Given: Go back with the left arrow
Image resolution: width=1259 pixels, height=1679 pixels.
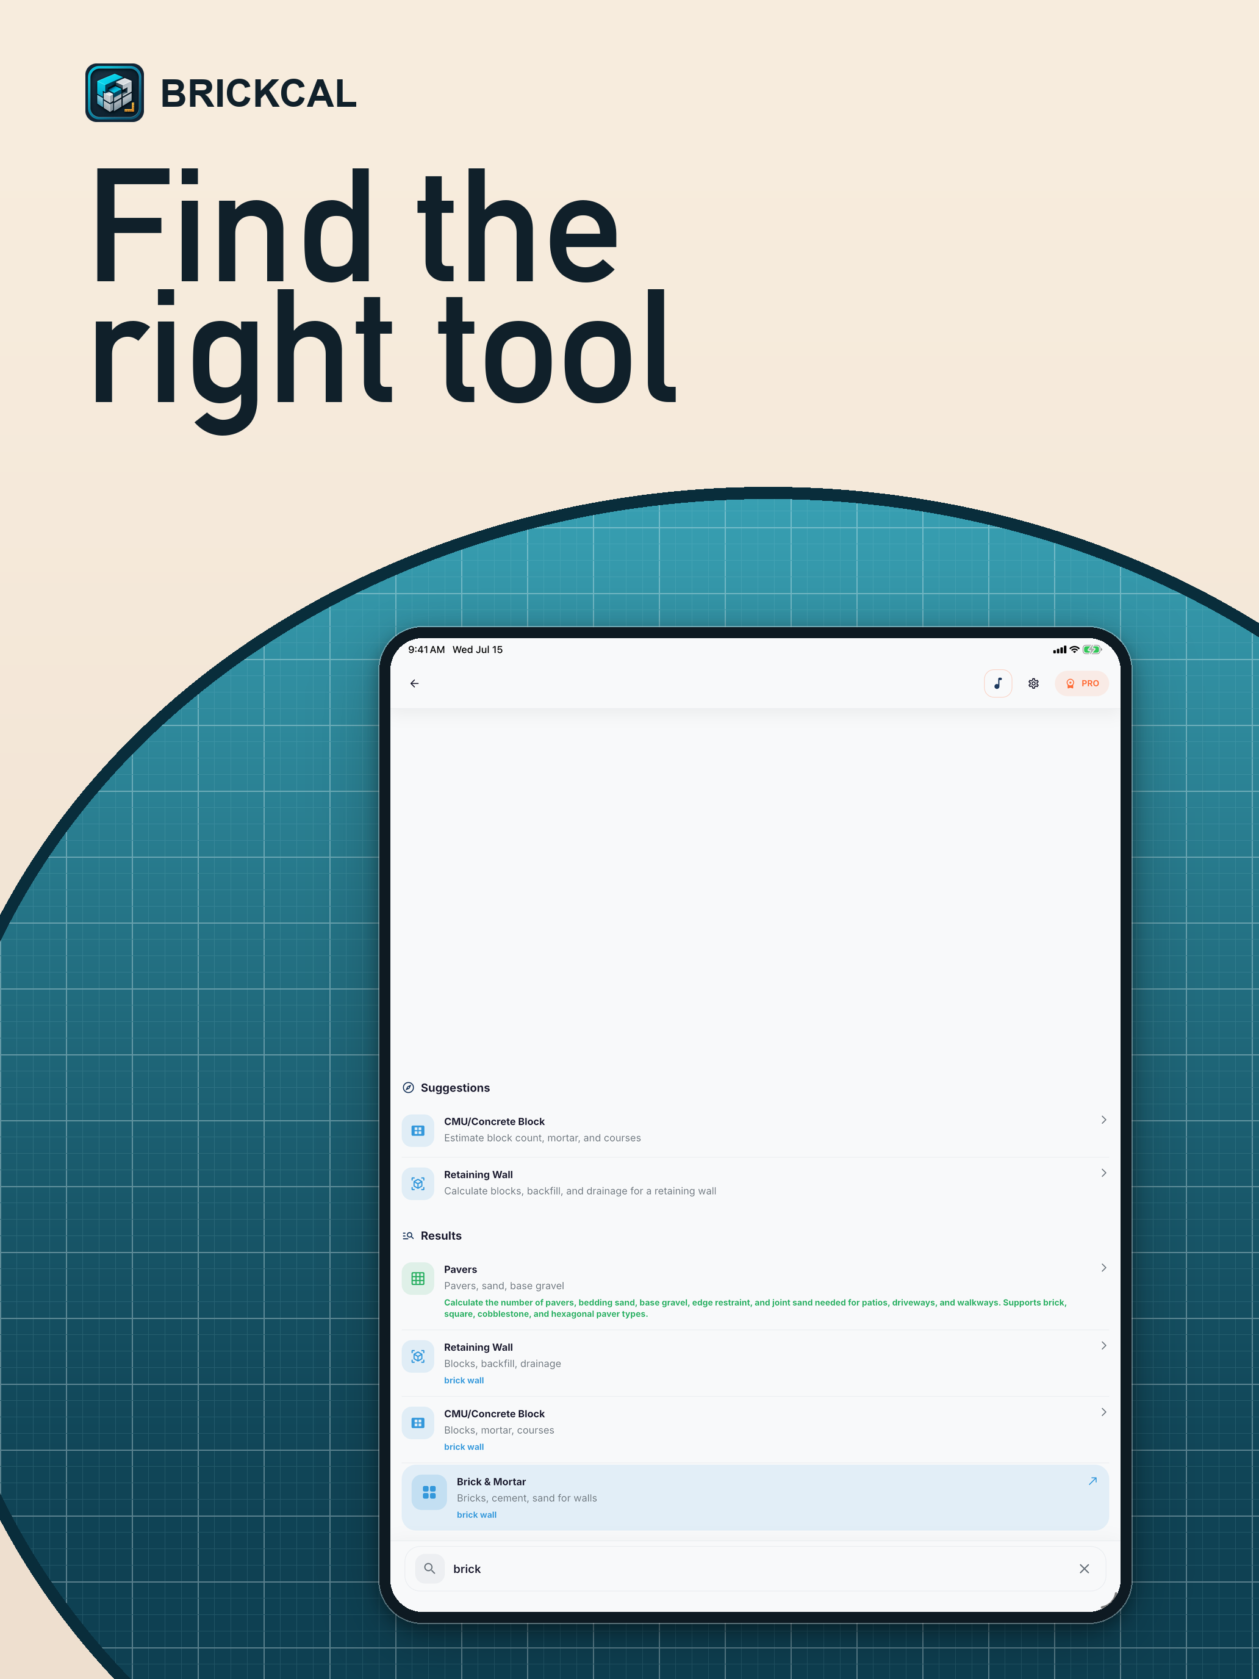Looking at the screenshot, I should point(414,683).
